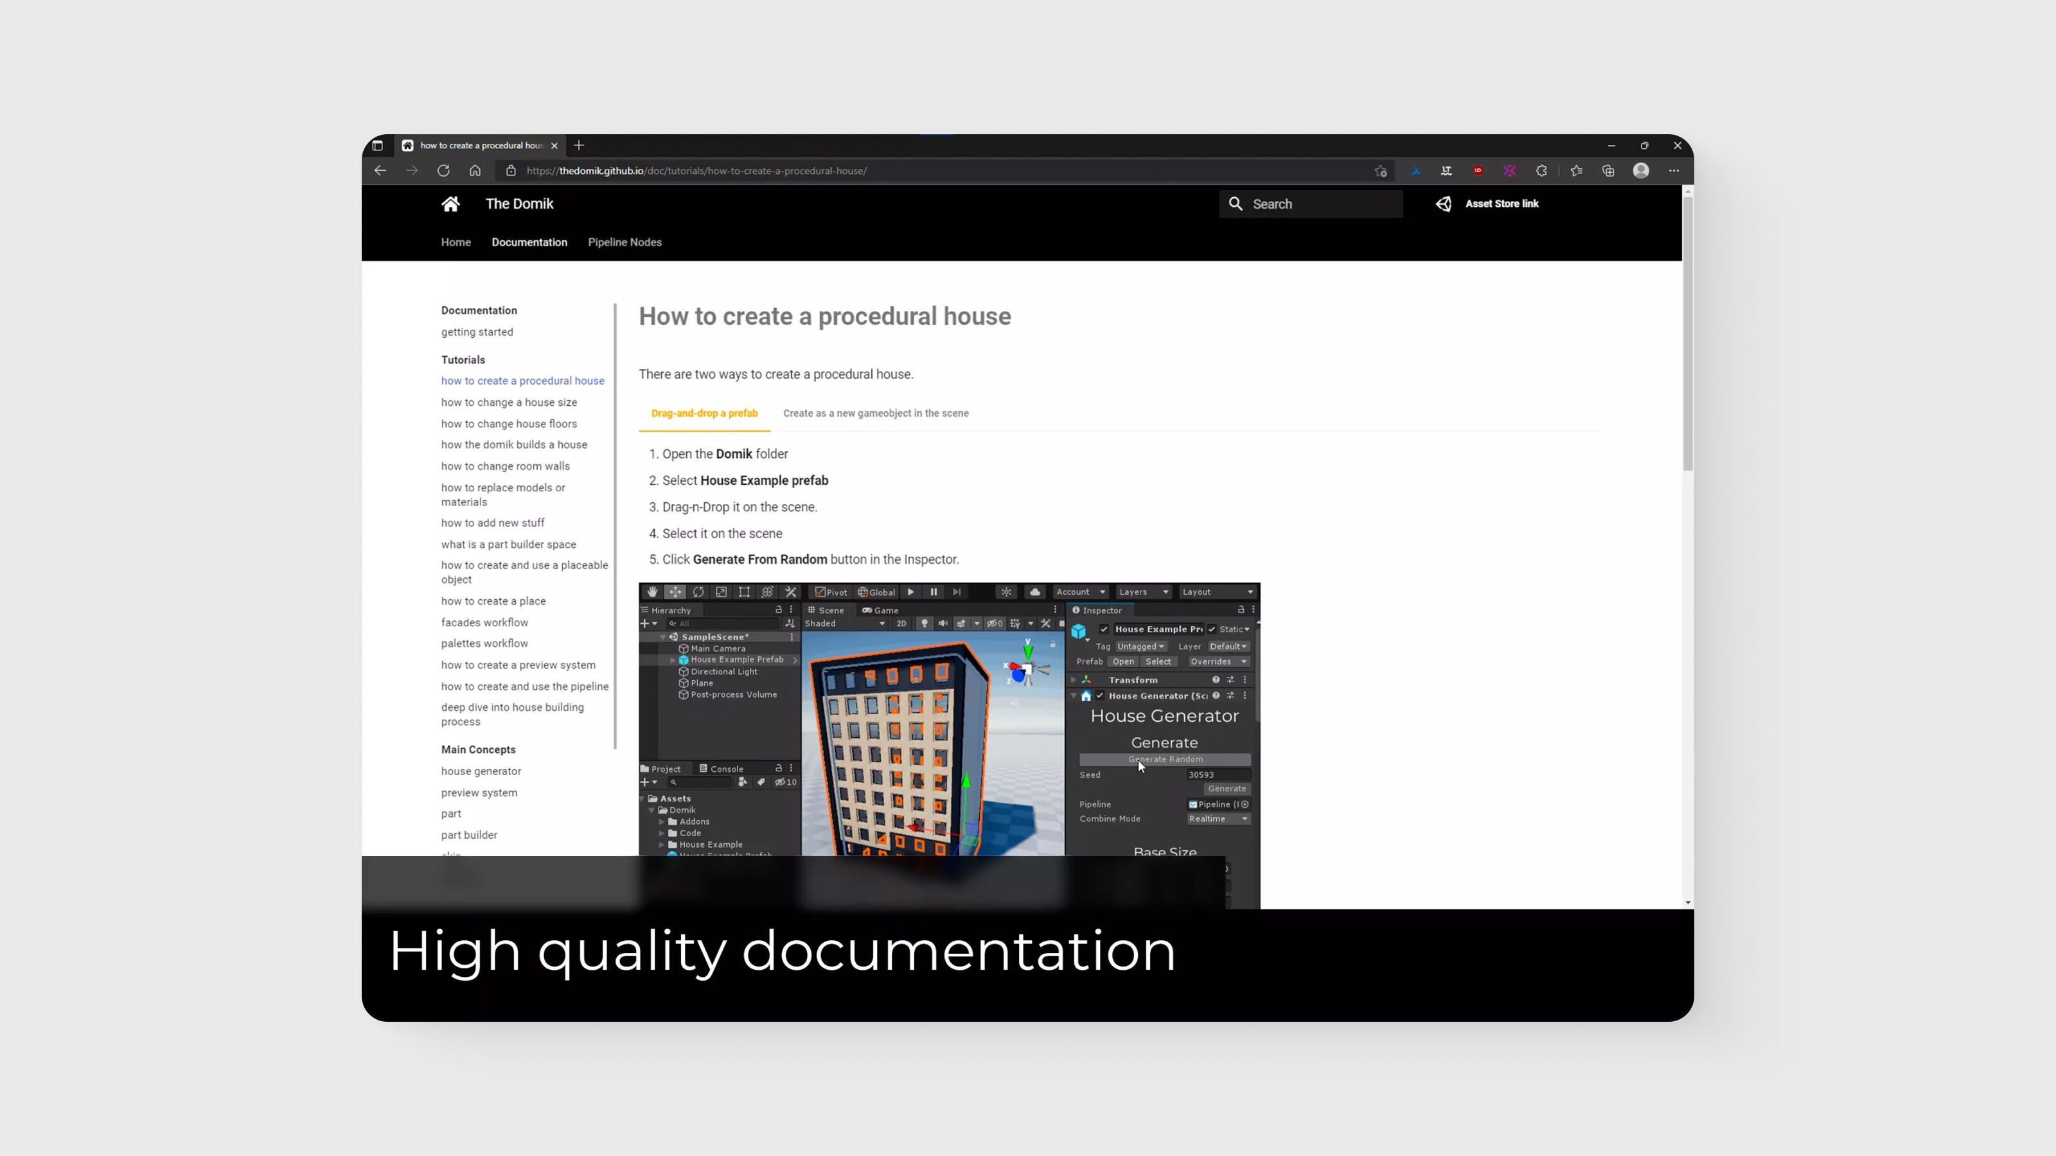Click the browser address bar URL
Screen dimensions: 2056x1156
click(696, 171)
